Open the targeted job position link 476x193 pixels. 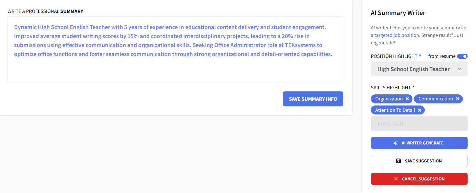(x=396, y=35)
